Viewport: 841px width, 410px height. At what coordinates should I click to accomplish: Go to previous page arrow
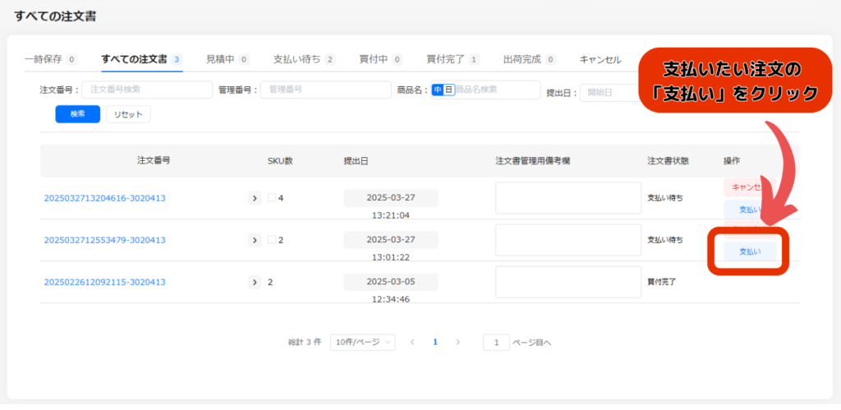412,342
